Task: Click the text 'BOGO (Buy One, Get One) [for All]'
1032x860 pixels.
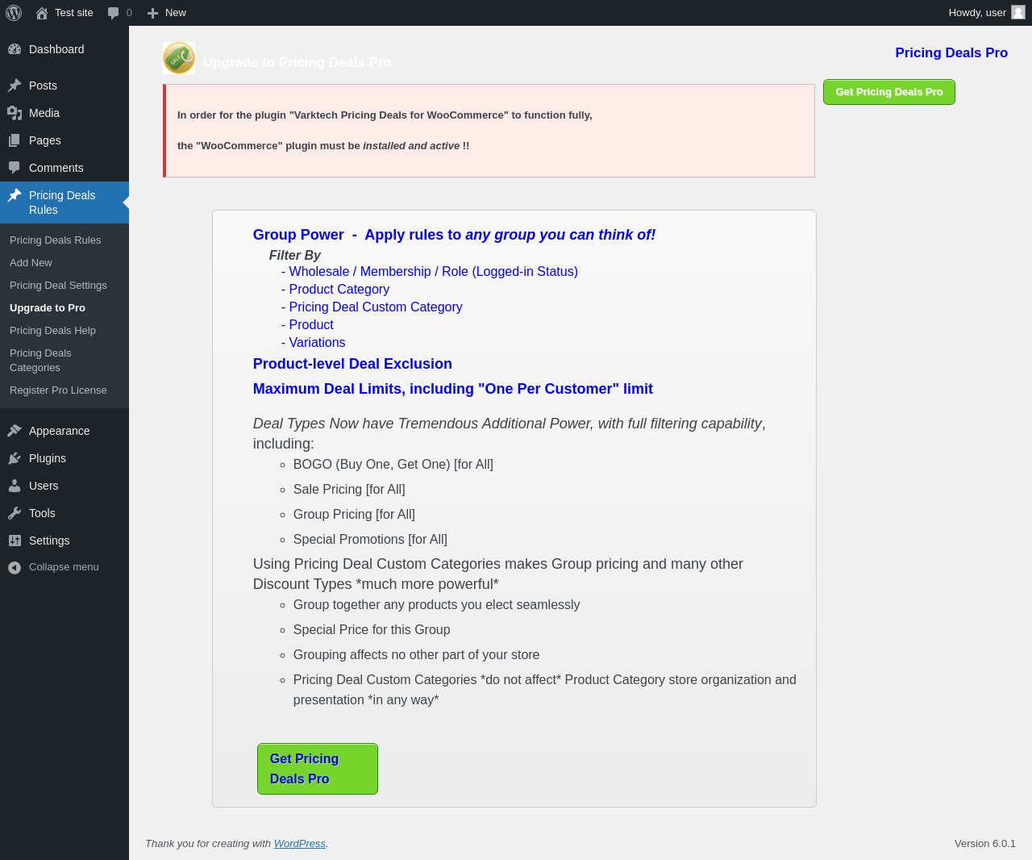Action: [x=393, y=465]
